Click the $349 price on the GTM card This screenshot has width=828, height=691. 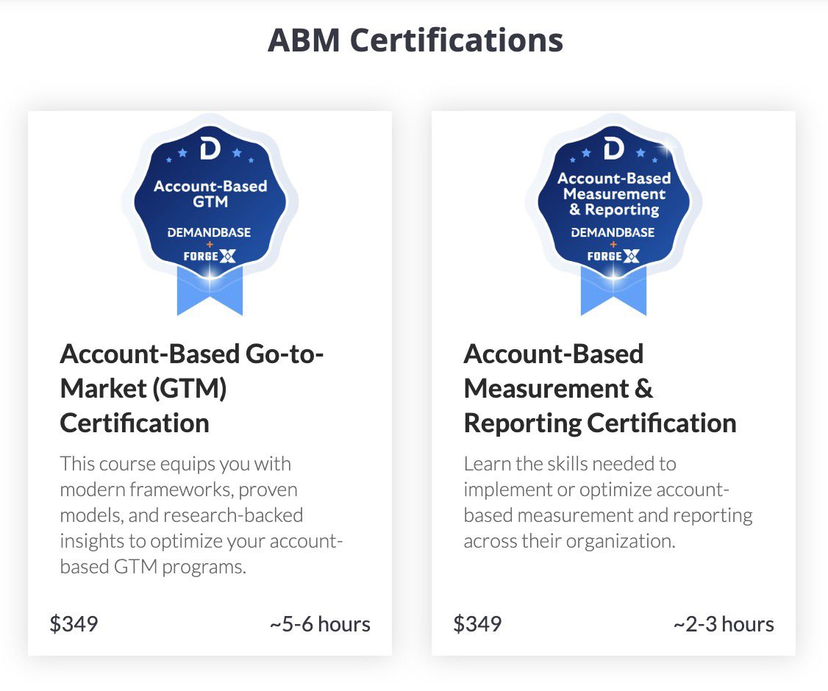click(x=74, y=624)
